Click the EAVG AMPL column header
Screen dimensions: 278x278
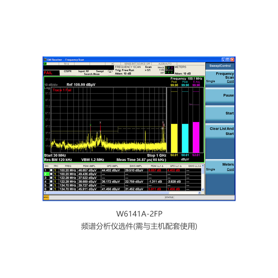tap(136, 166)
